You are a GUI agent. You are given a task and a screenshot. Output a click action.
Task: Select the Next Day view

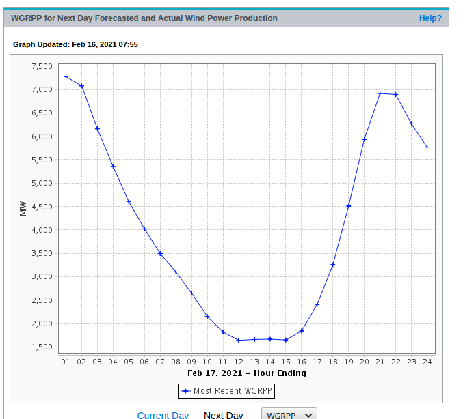224,415
